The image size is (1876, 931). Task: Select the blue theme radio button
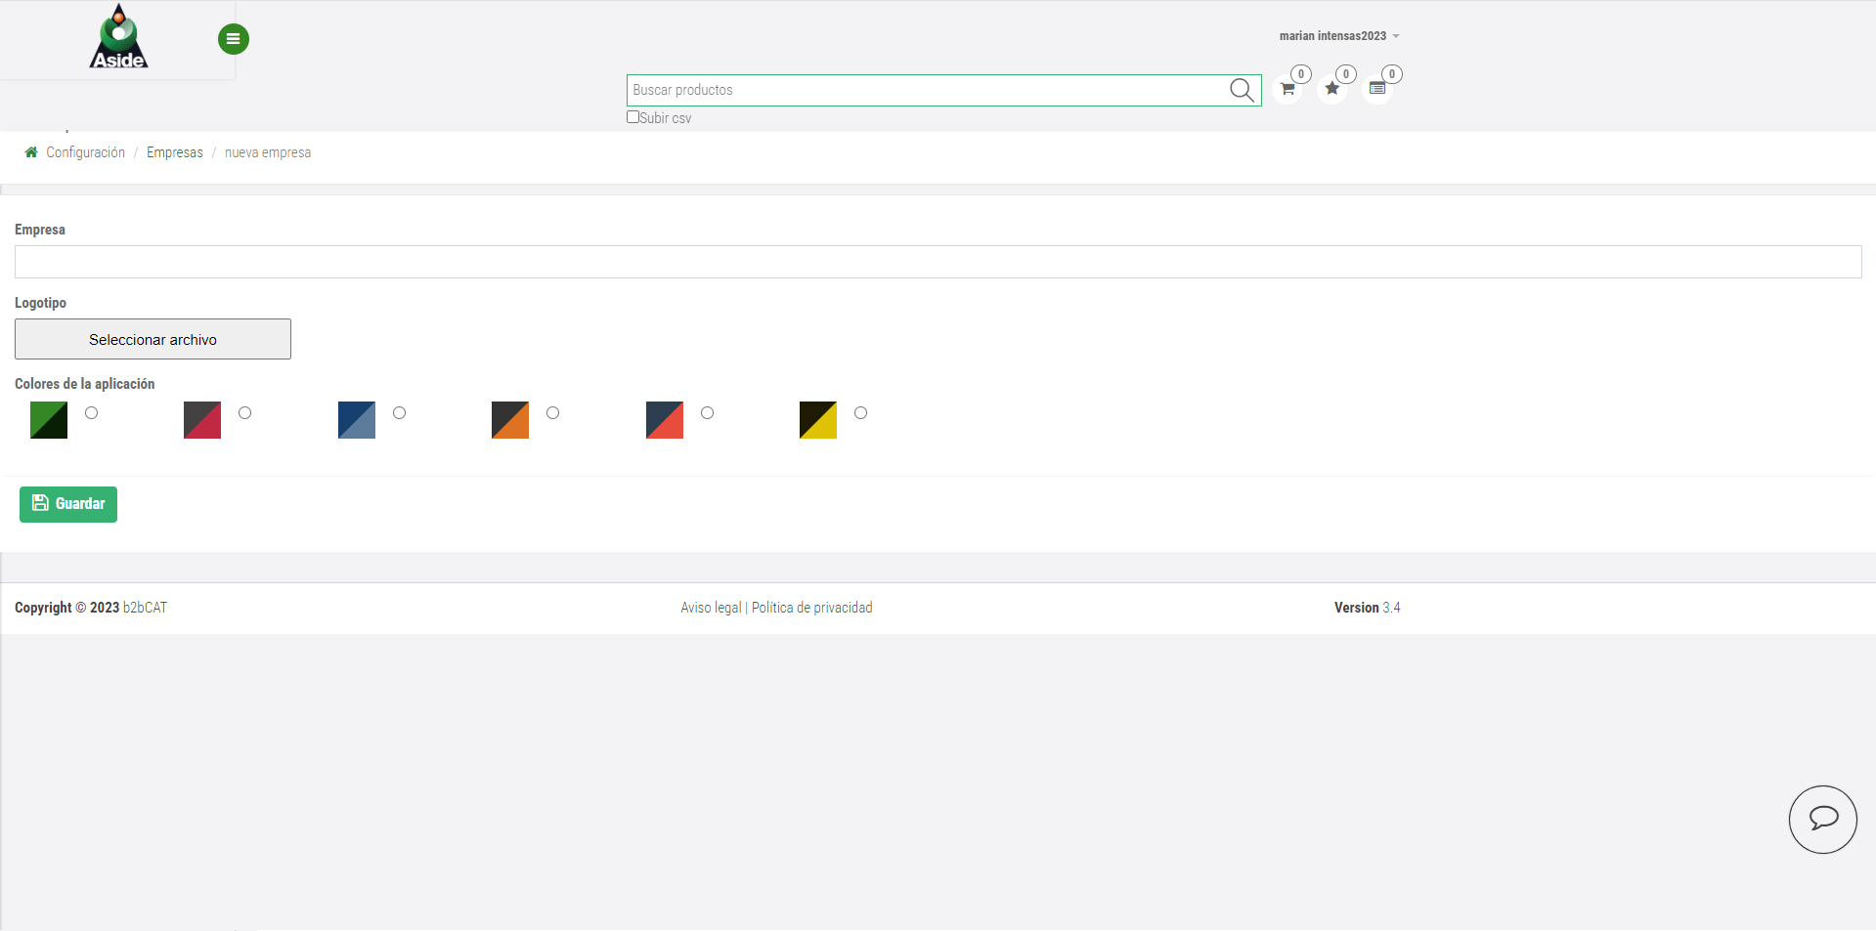(x=399, y=413)
